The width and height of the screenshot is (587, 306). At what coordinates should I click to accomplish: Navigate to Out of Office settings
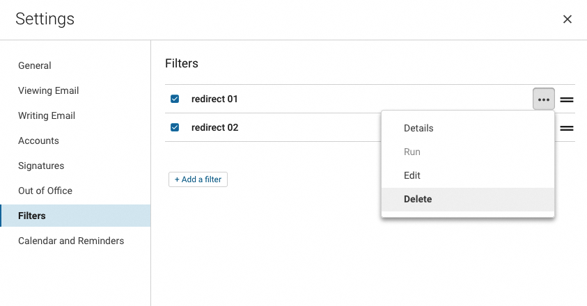point(45,191)
